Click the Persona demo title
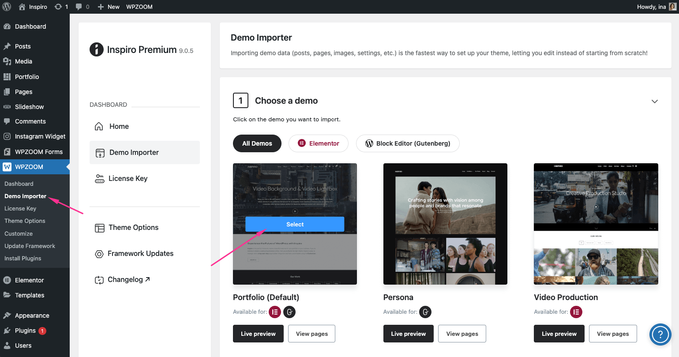 click(398, 297)
